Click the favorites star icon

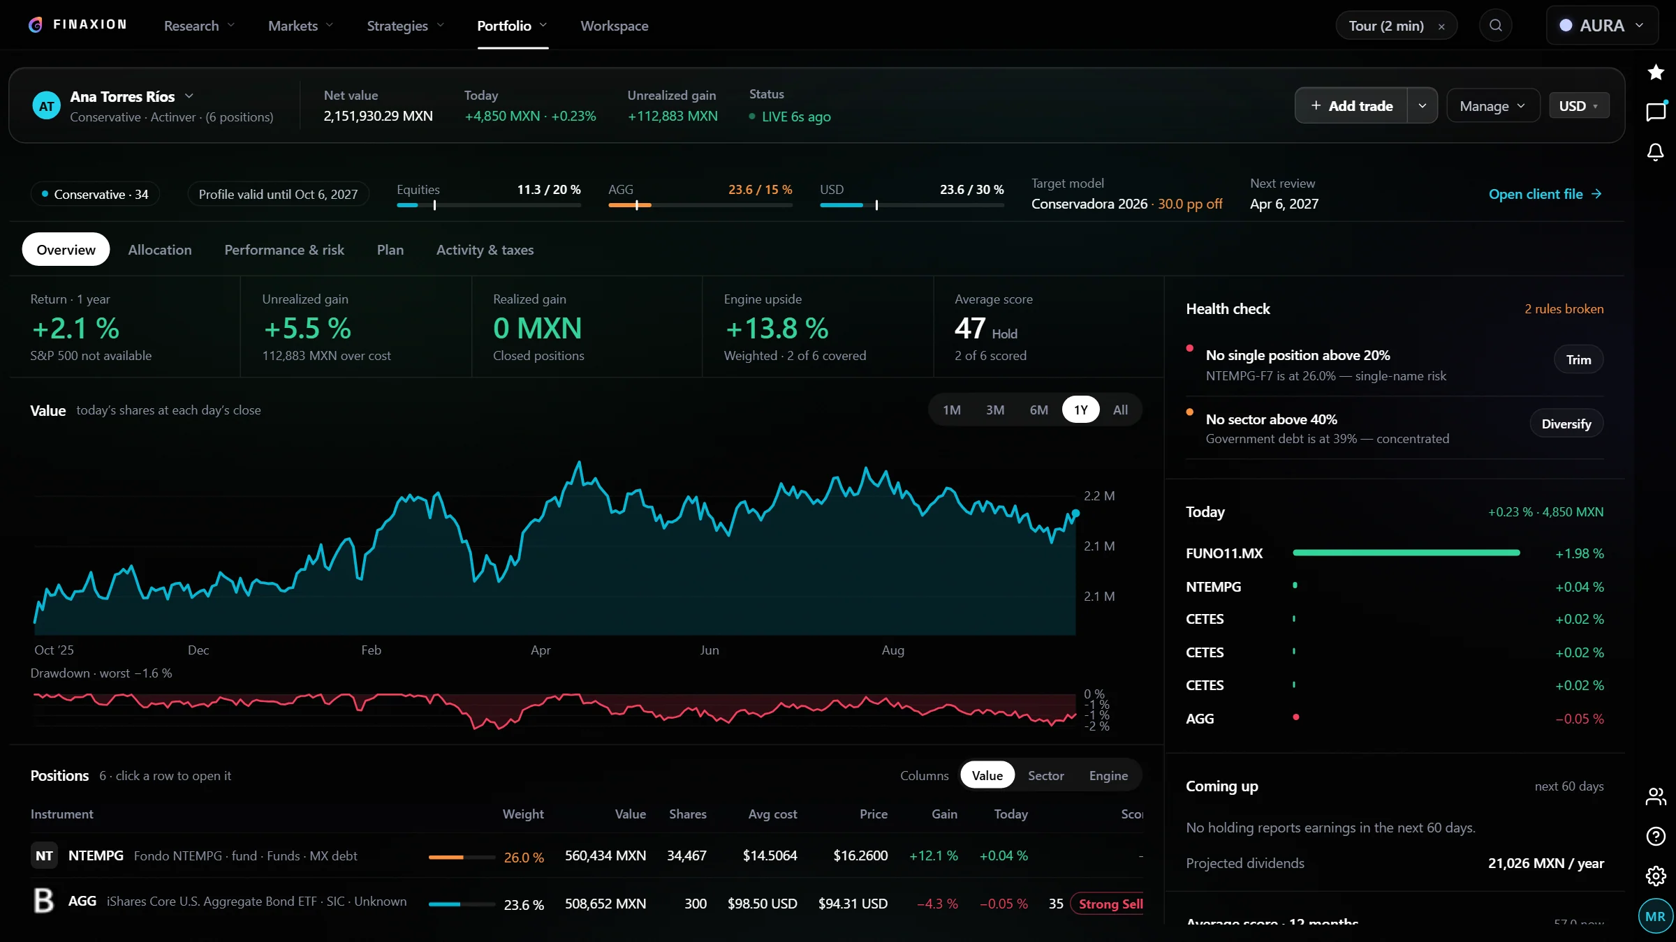point(1656,72)
